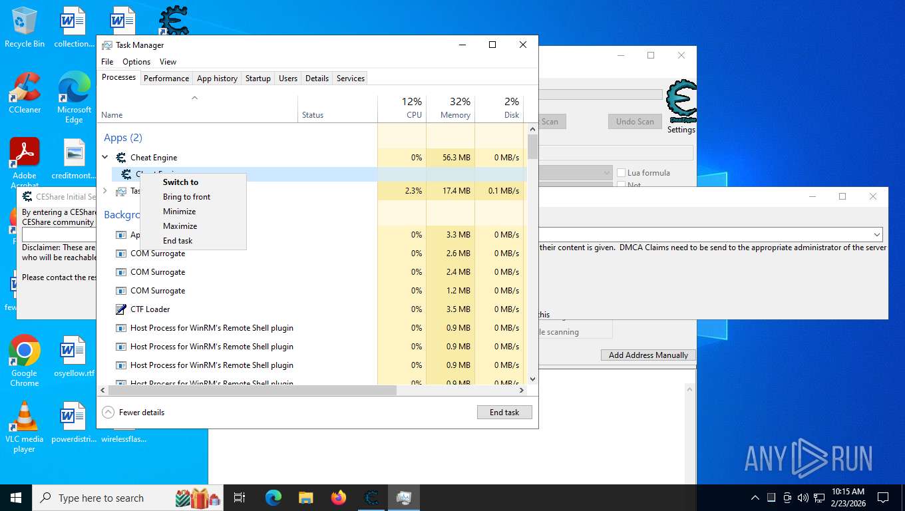
Task: Select Maximize in the context menu
Action: click(x=180, y=226)
